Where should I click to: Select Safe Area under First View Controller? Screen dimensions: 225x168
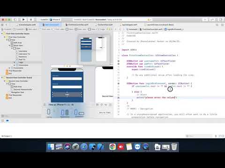coord(18,42)
